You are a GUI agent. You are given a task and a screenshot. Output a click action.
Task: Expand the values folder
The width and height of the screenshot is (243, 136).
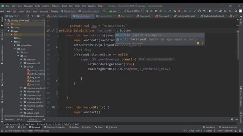21,109
